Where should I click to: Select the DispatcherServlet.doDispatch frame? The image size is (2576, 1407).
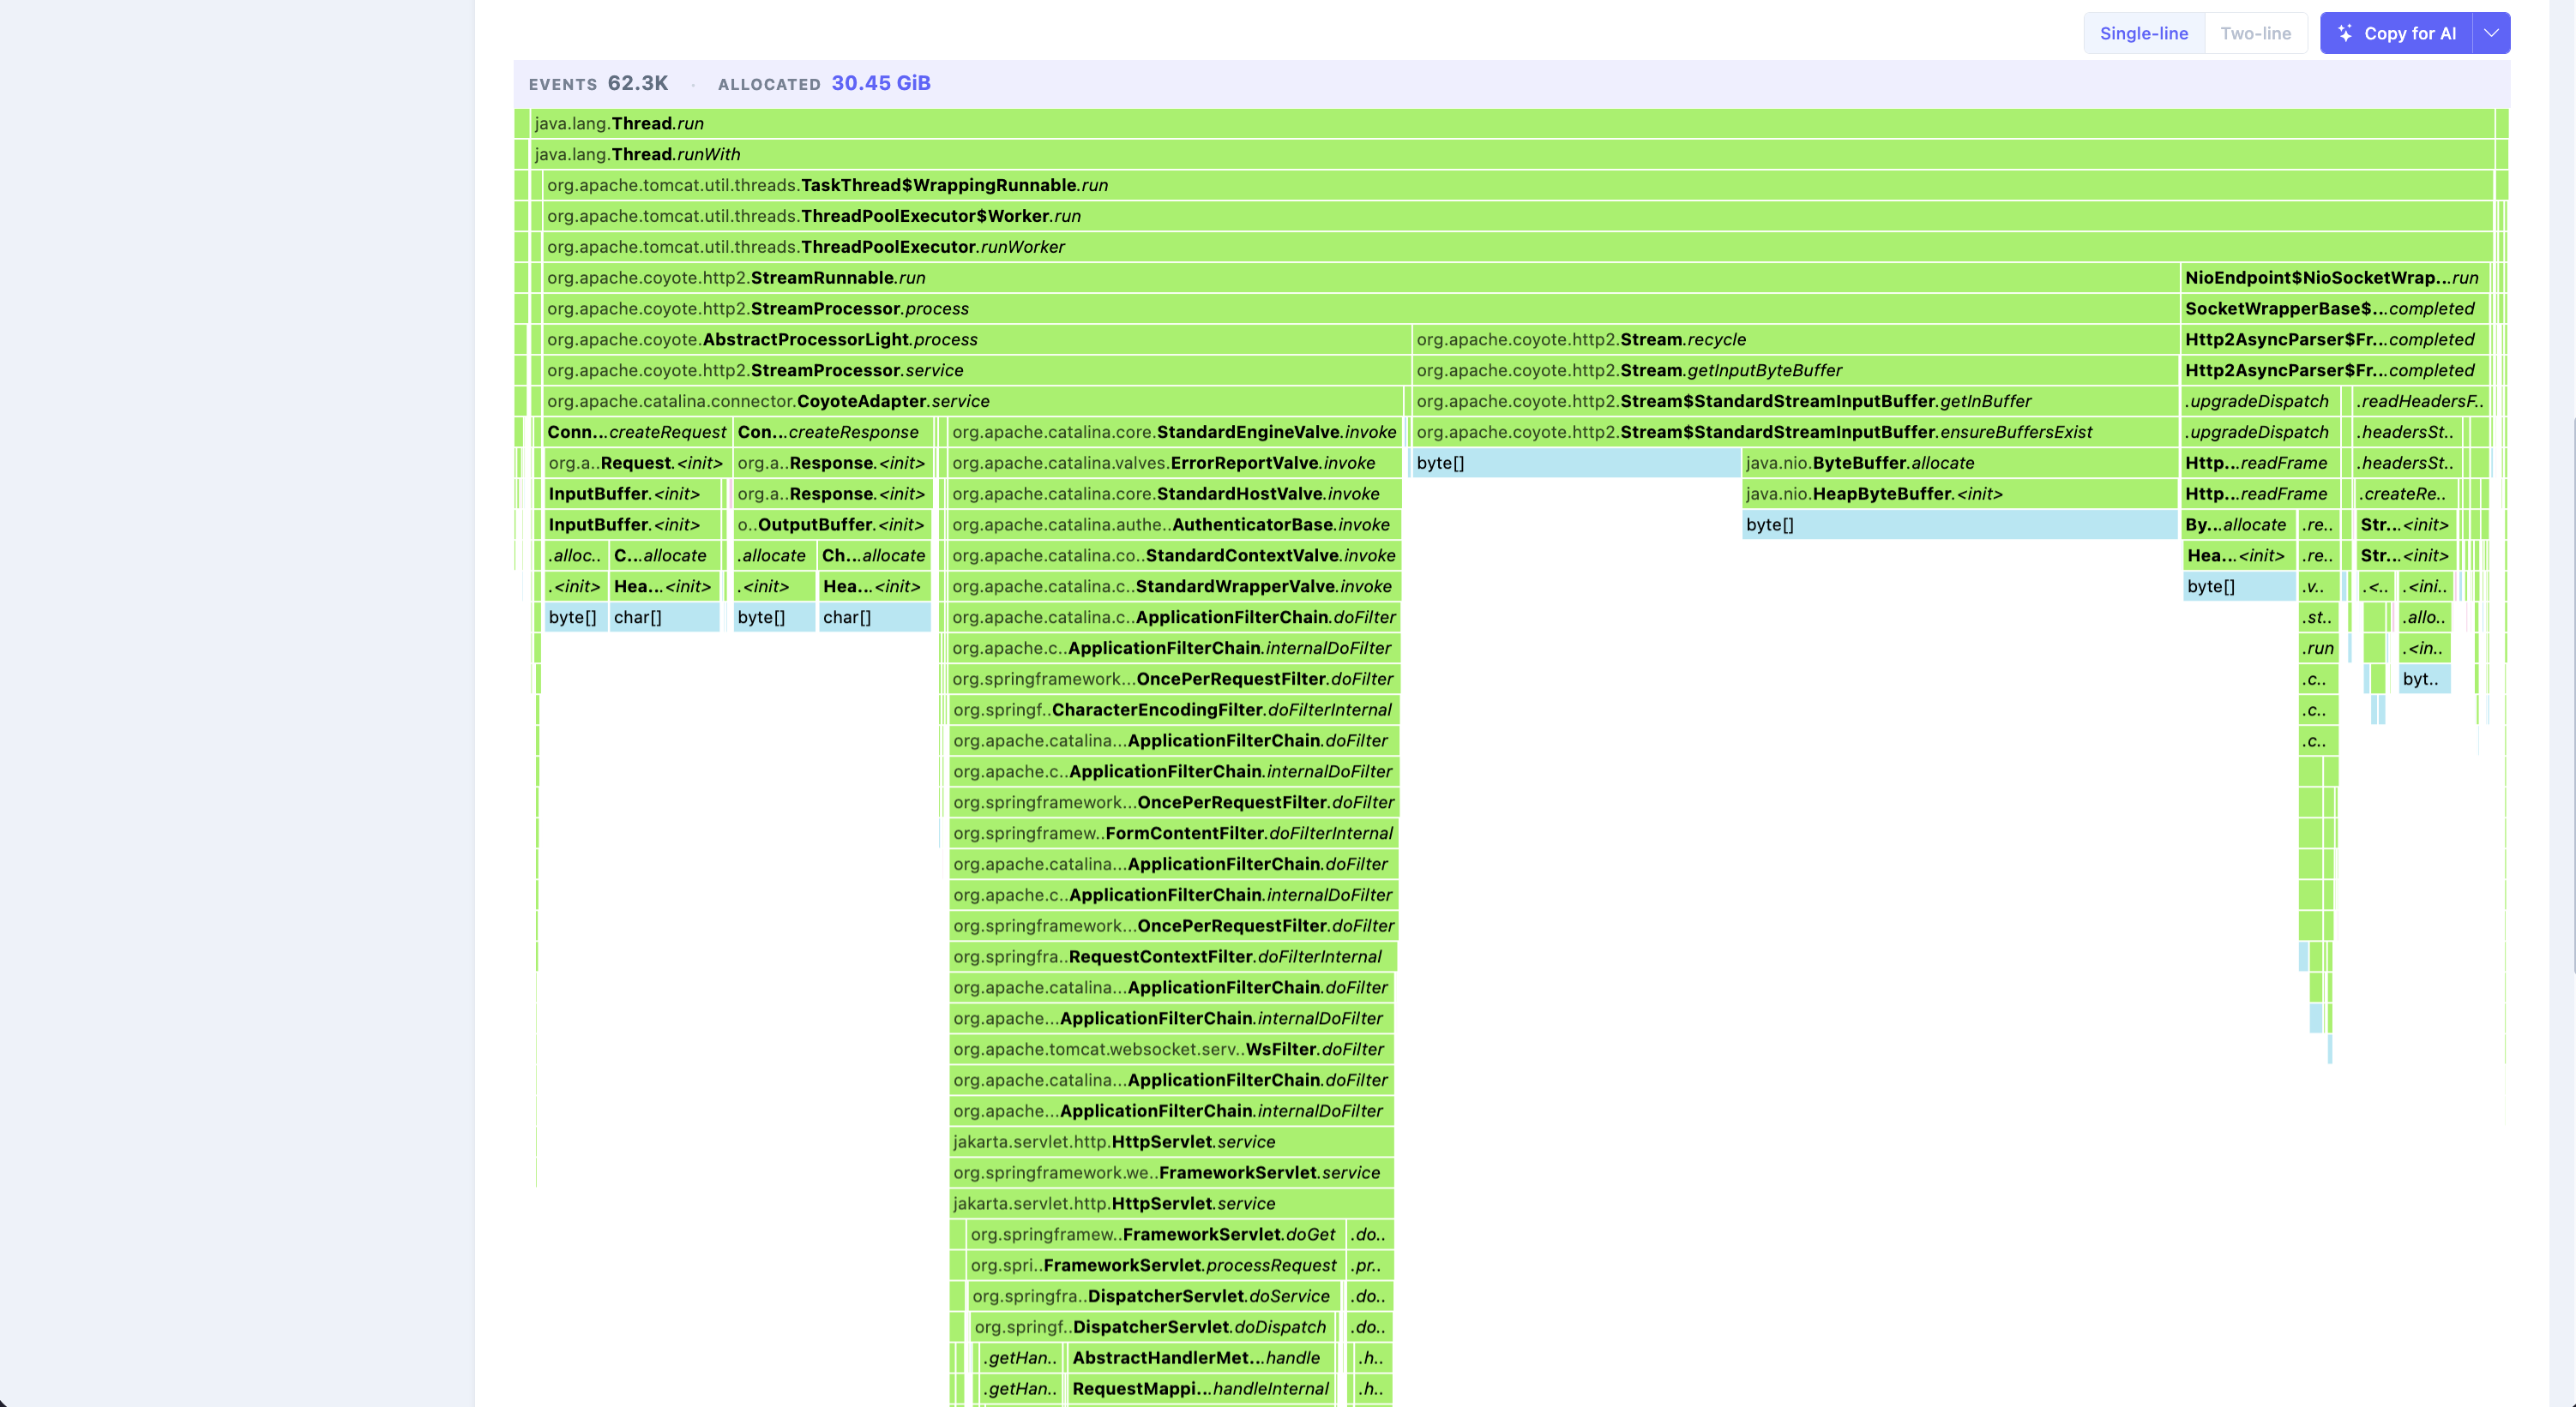(x=1153, y=1327)
